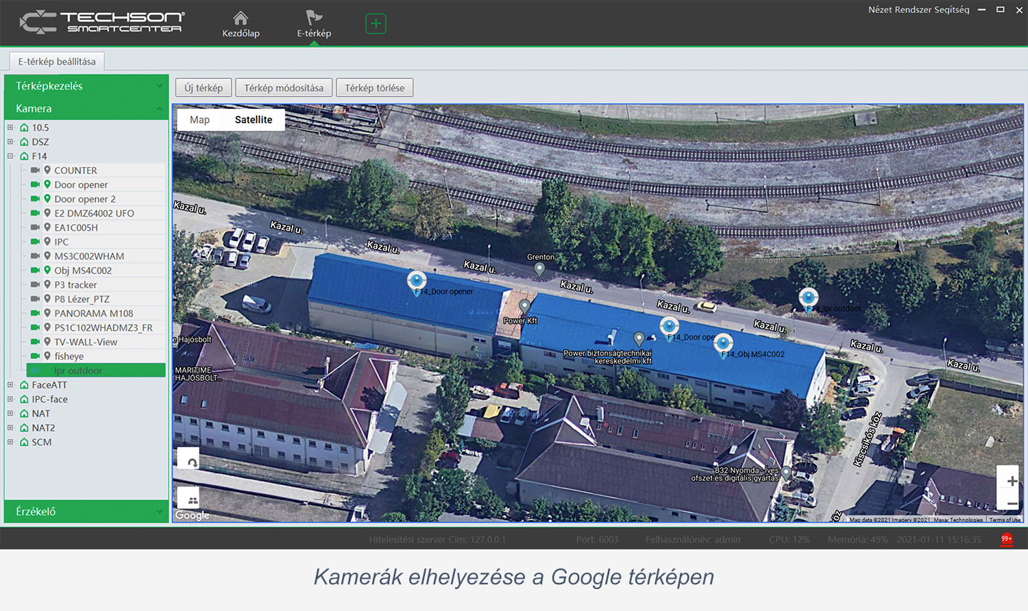1028x611 pixels.
Task: Toggle the green camera icon for Obj MS4C002
Action: [x=35, y=270]
